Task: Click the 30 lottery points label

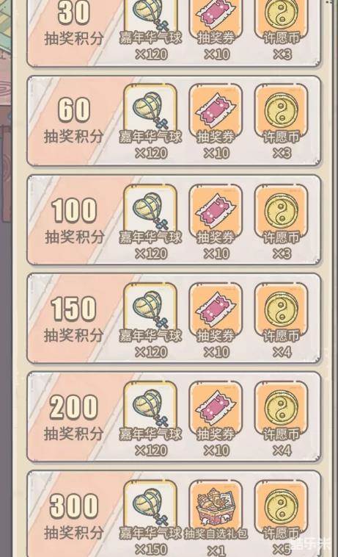Action: pyautogui.click(x=74, y=24)
